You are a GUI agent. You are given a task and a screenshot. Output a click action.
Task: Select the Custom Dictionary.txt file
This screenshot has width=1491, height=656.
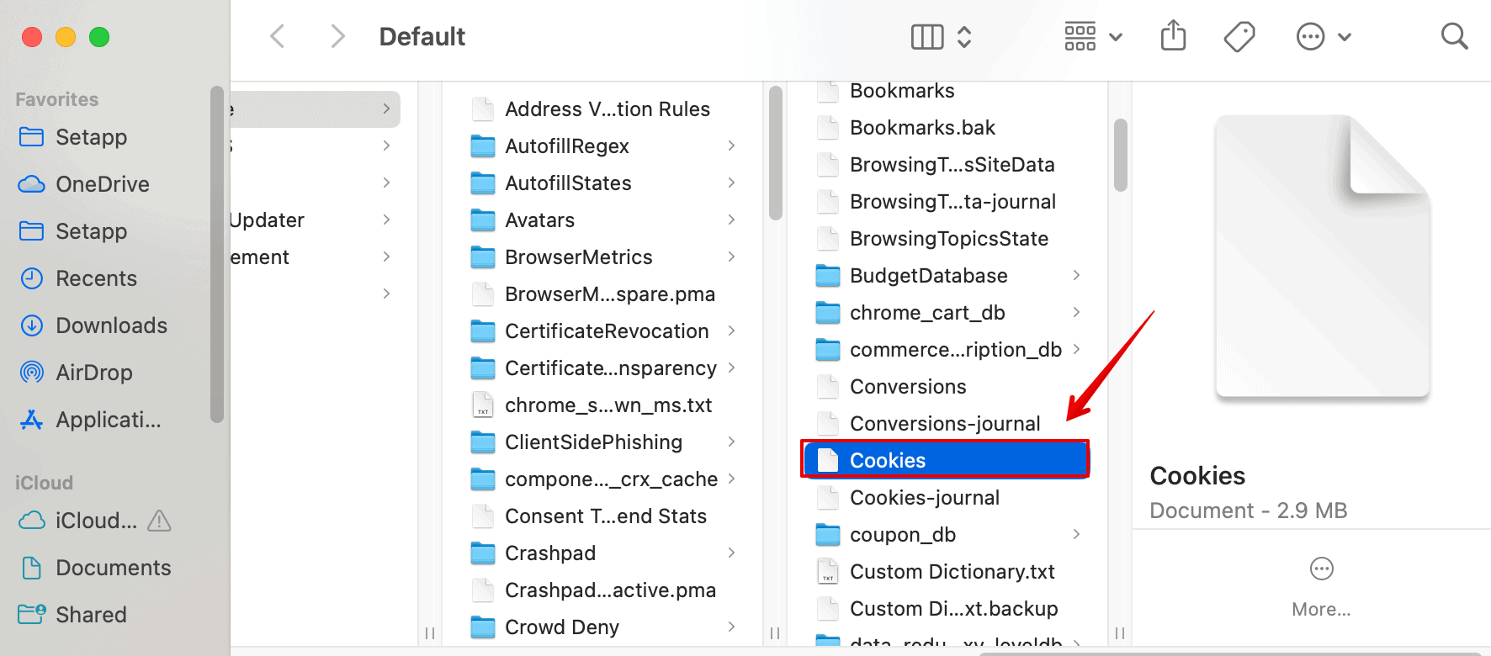point(952,572)
